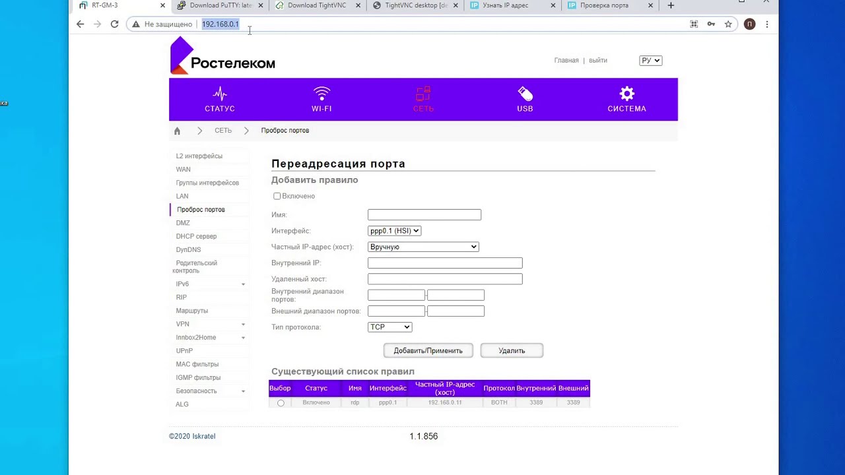Click the not-secure warning icon
This screenshot has height=475, width=845.
click(136, 24)
